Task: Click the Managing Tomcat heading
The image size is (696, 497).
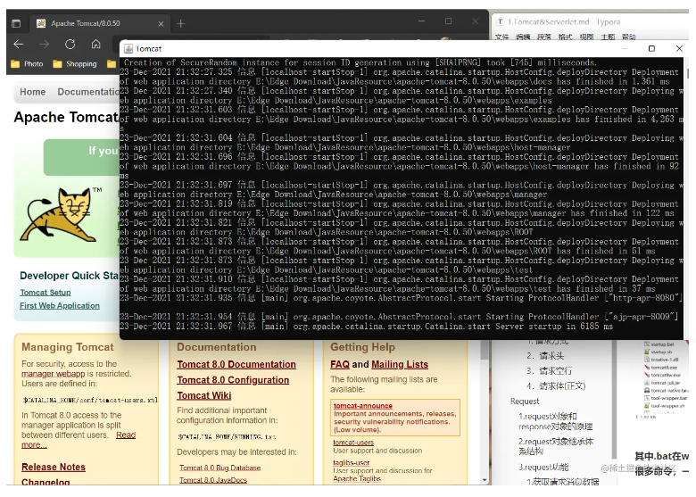Action: click(x=68, y=347)
